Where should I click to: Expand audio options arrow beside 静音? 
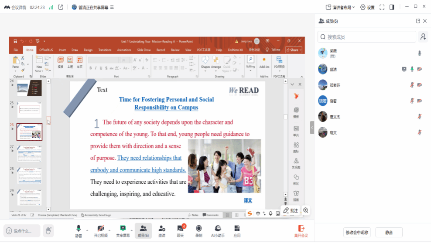click(x=87, y=230)
